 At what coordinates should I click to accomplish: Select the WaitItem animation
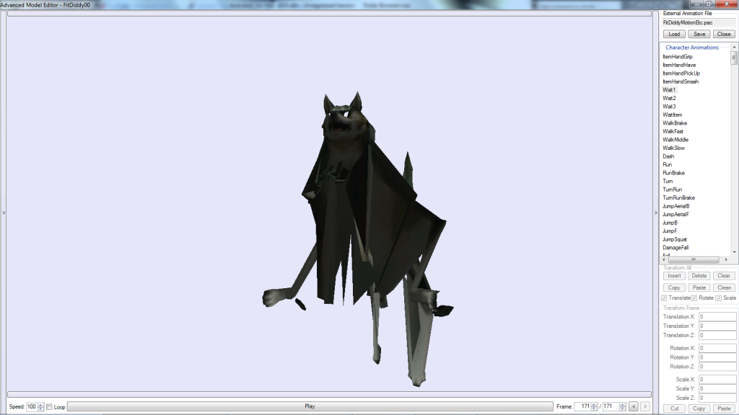[672, 115]
